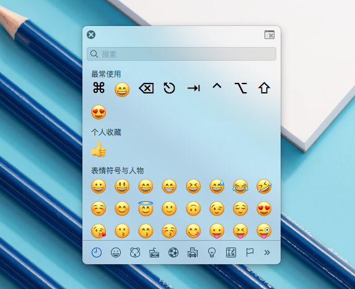
Task: Insert the delete-left backspace symbol
Action: (x=146, y=88)
